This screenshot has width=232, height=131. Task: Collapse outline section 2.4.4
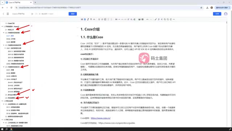pyautogui.click(x=5, y=79)
